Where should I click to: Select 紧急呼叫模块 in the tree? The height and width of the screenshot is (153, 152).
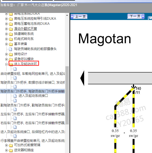[24, 59]
